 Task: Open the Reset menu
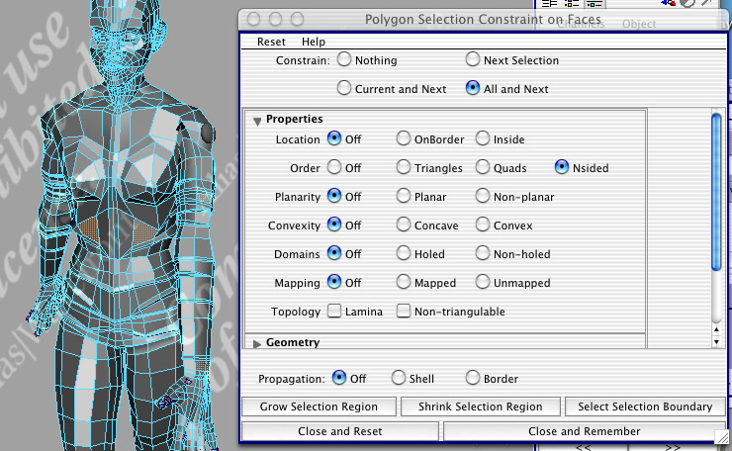click(x=271, y=42)
